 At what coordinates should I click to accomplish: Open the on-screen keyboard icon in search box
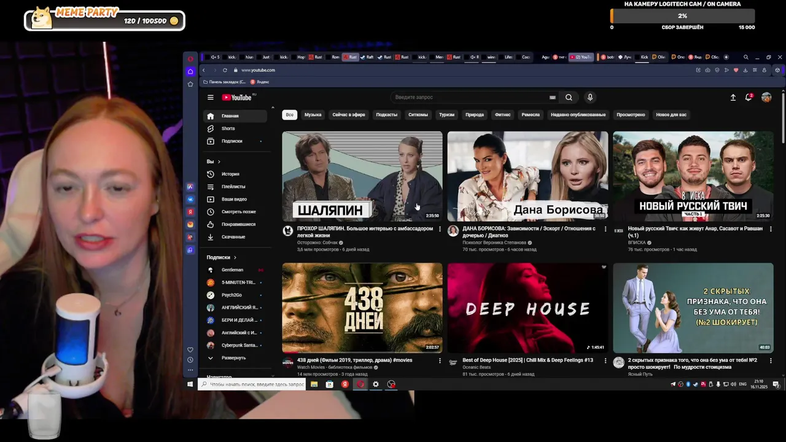pyautogui.click(x=553, y=97)
